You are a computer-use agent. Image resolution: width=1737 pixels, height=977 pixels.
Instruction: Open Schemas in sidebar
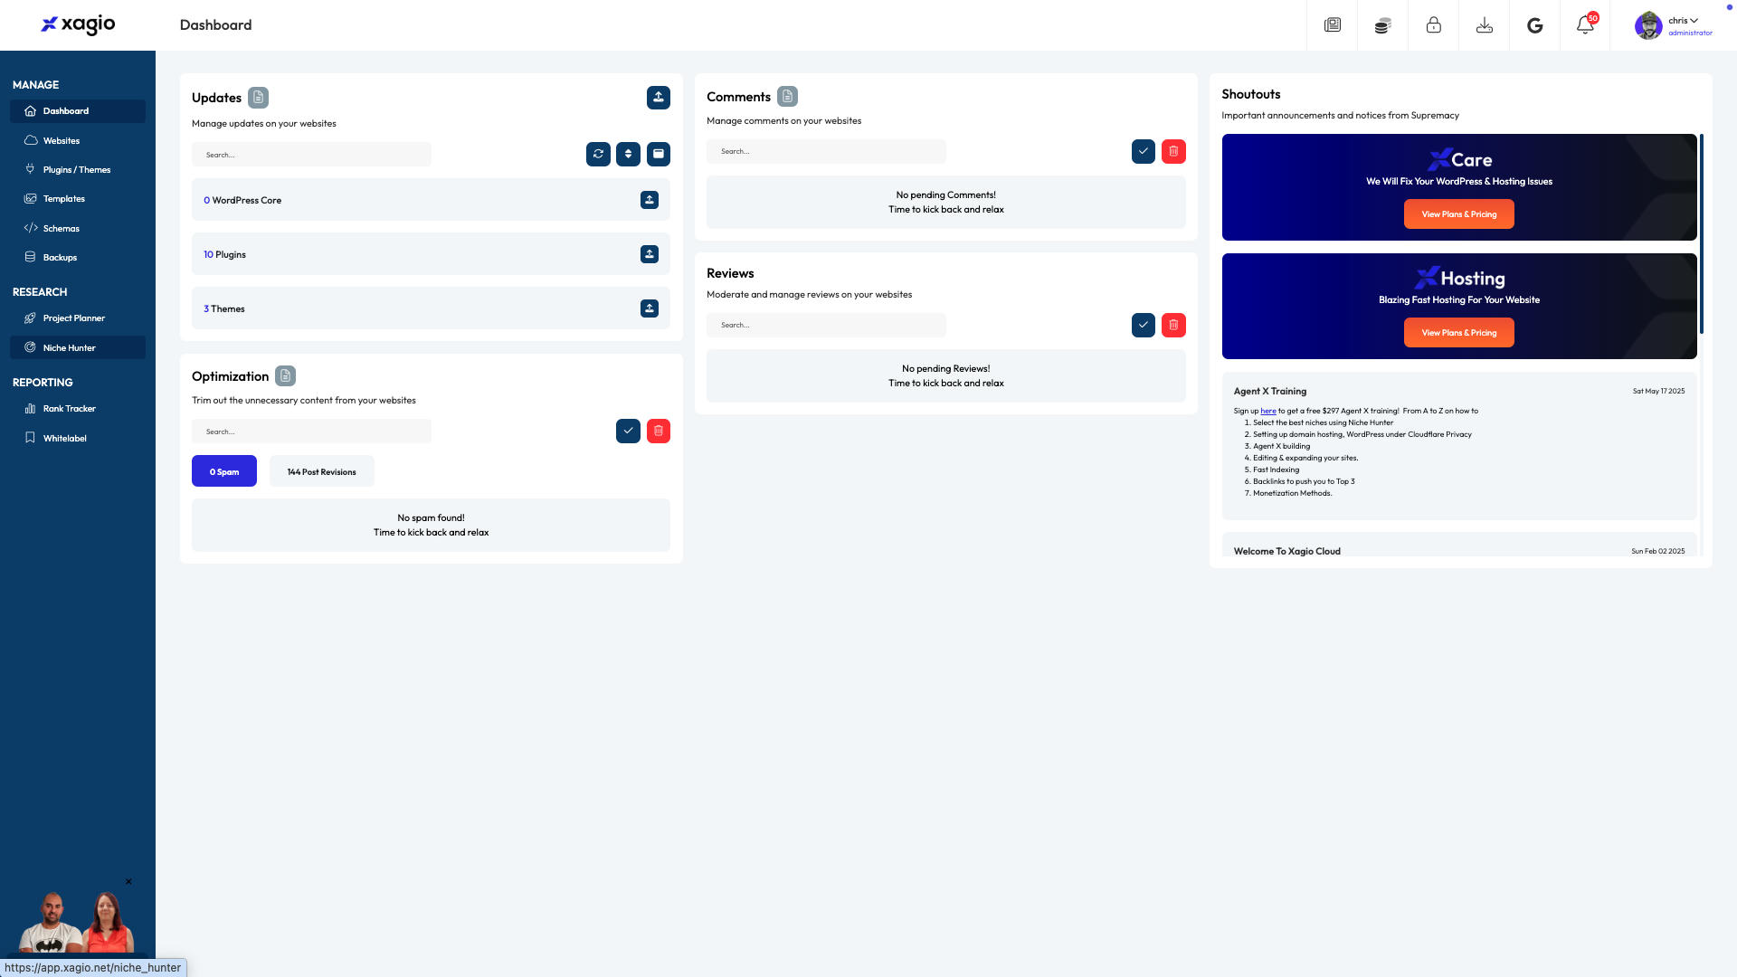click(78, 228)
